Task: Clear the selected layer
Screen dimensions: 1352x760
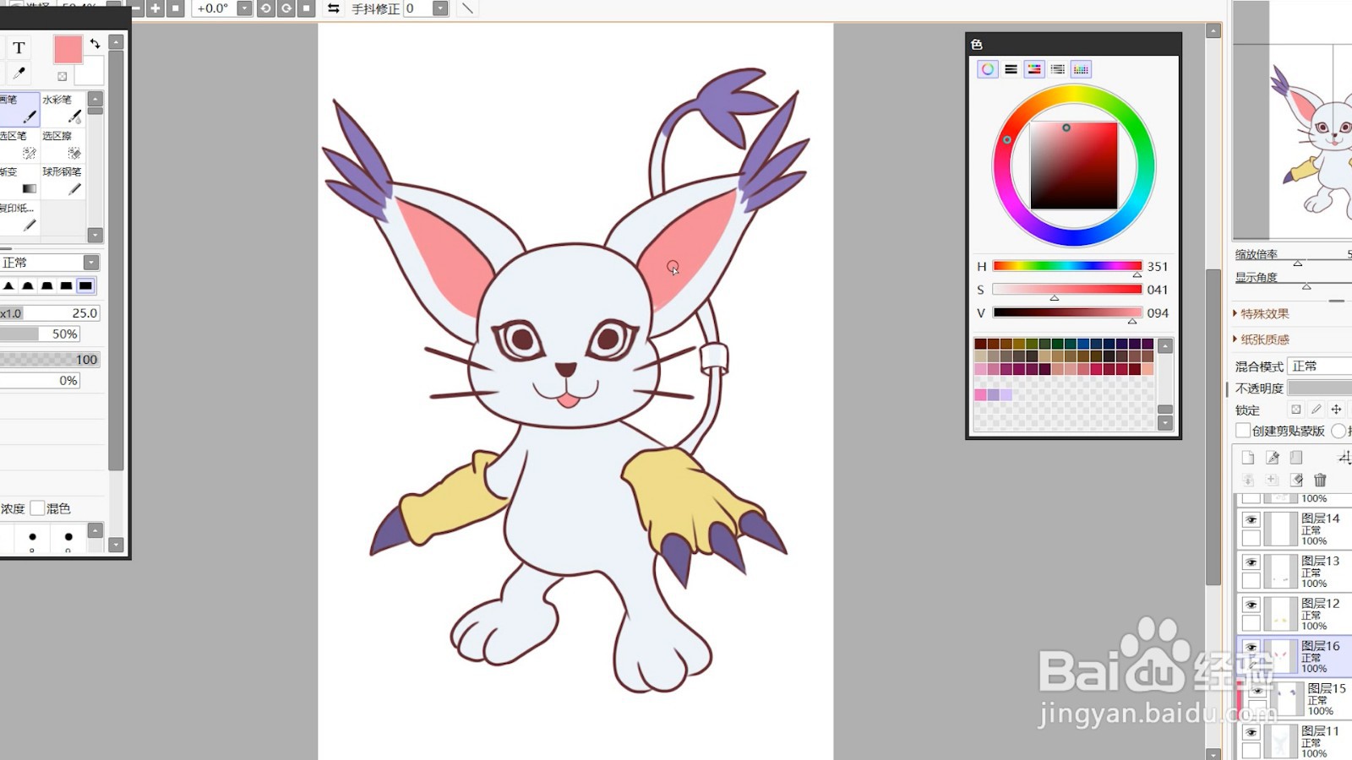Action: (x=1296, y=480)
